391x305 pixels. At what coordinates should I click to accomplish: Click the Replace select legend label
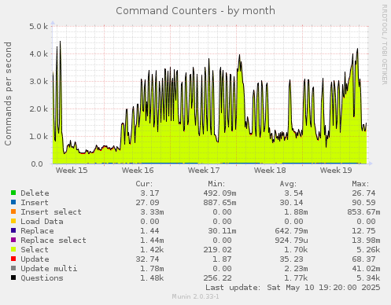pos(53,241)
